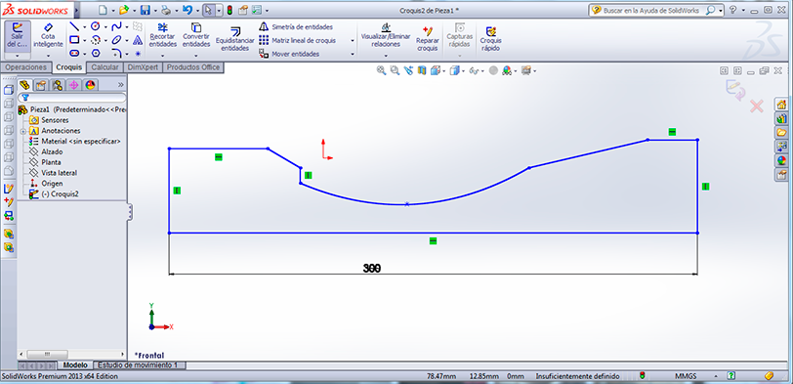Select Material <sin especificar> tree item
Viewport: 793px width, 384px height.
(x=75, y=141)
